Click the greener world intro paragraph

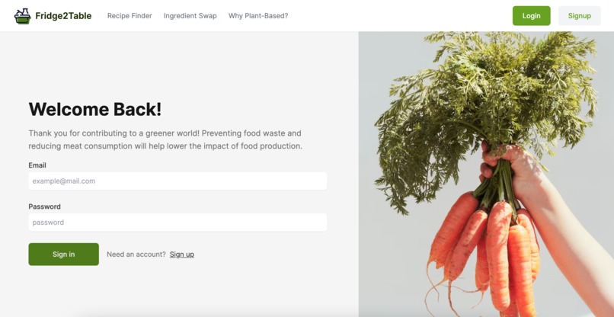click(x=165, y=139)
